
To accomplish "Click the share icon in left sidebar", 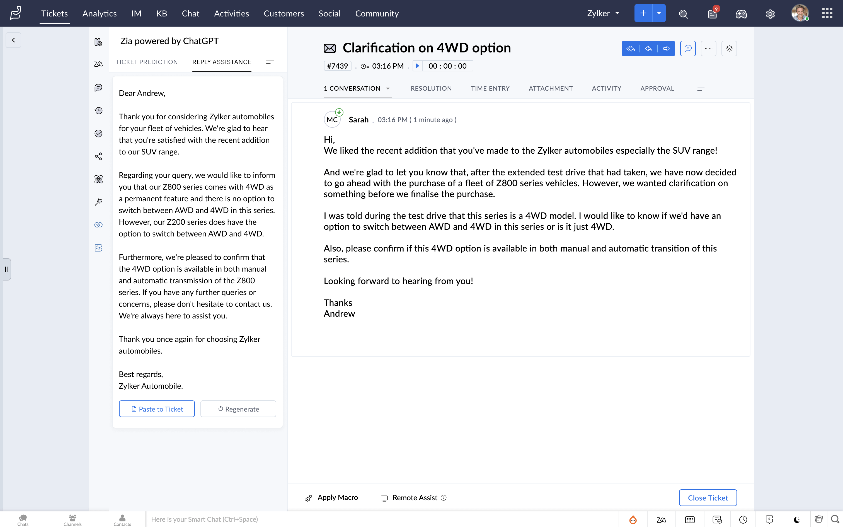I will click(99, 156).
